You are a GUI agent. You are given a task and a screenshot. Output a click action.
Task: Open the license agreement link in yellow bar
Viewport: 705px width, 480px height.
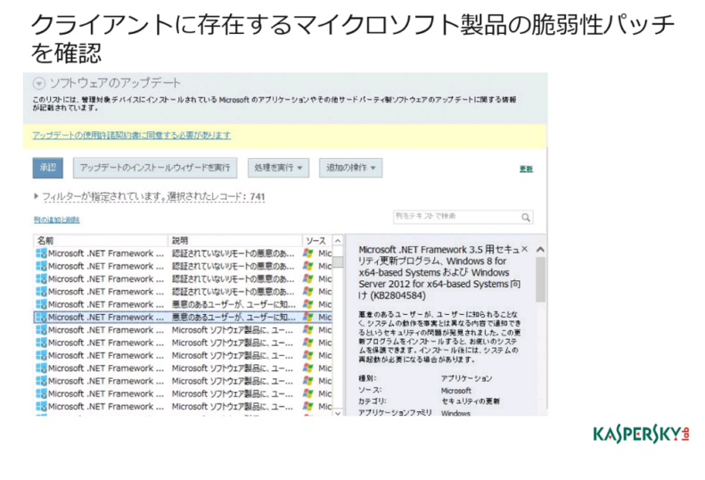coord(132,135)
